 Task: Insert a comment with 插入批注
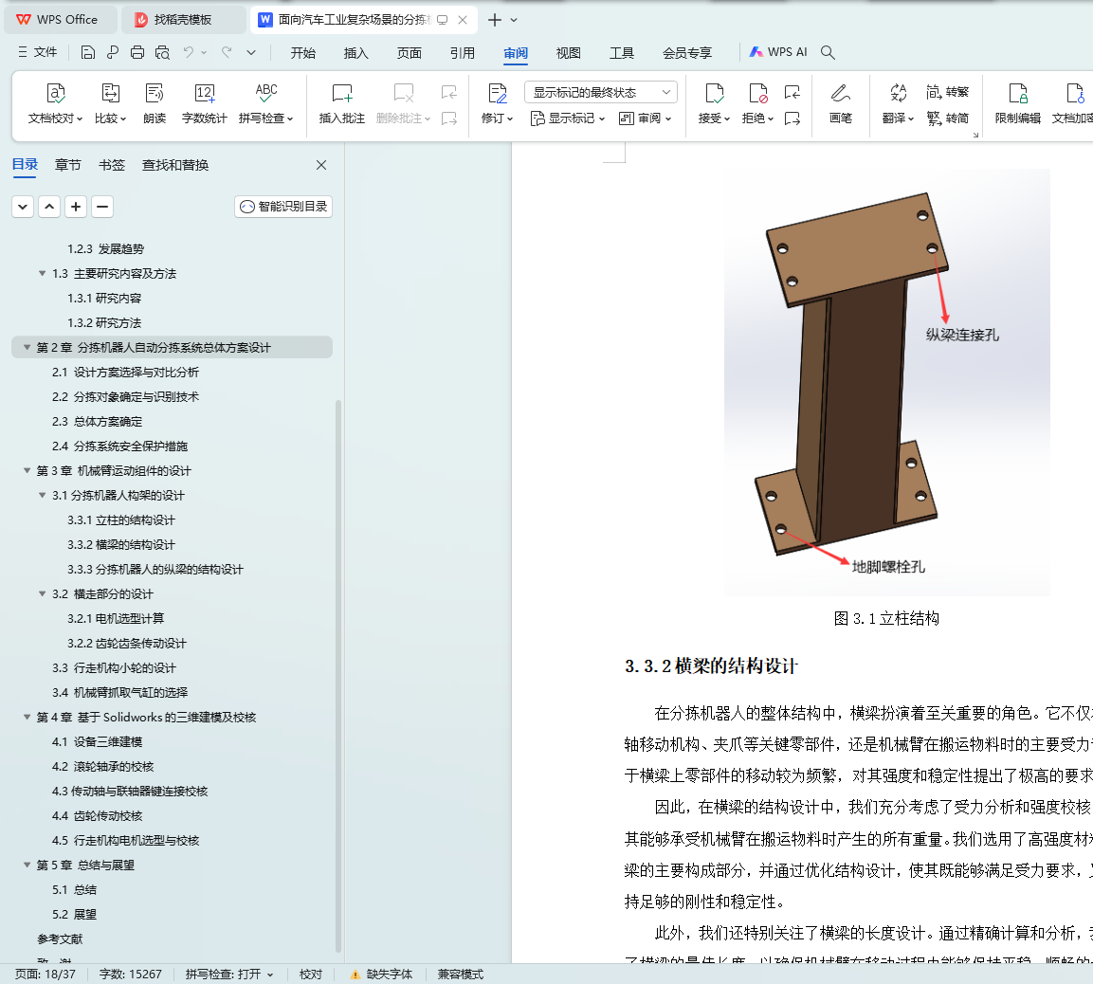click(342, 93)
